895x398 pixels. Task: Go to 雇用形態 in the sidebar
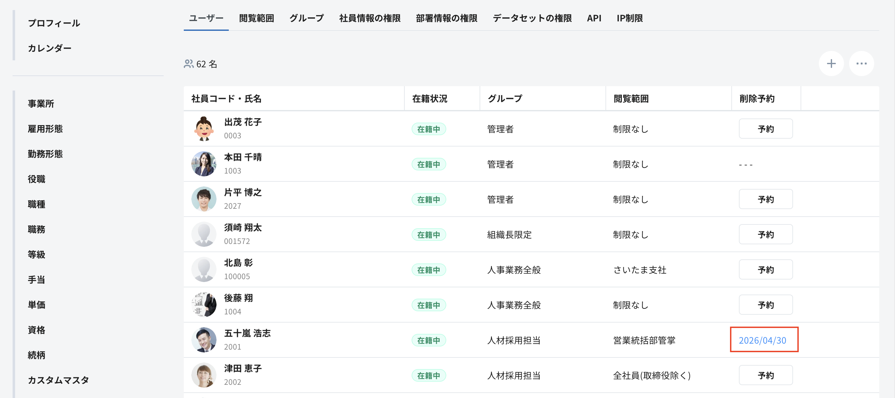45,129
